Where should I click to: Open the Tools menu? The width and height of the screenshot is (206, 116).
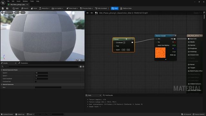(32, 1)
